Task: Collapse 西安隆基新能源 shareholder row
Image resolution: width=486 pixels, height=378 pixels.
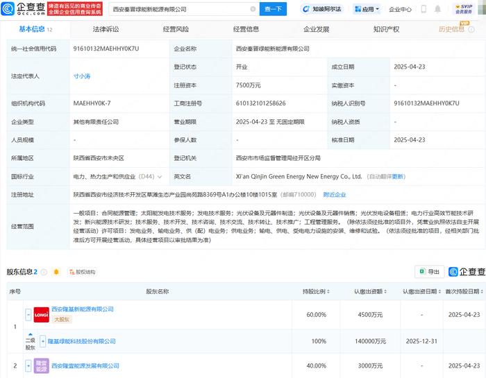Action: pos(28,315)
